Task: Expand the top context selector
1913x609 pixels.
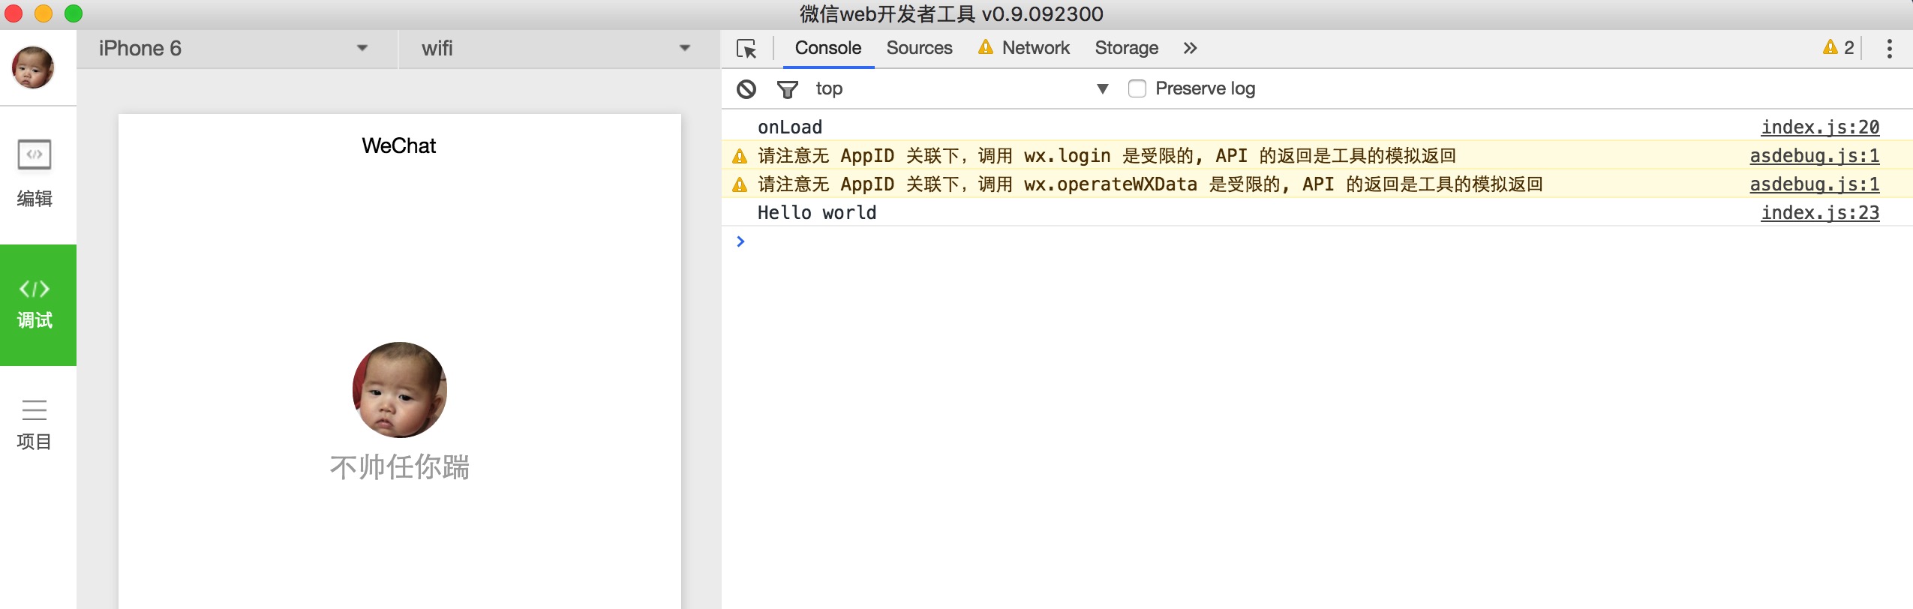Action: tap(962, 88)
